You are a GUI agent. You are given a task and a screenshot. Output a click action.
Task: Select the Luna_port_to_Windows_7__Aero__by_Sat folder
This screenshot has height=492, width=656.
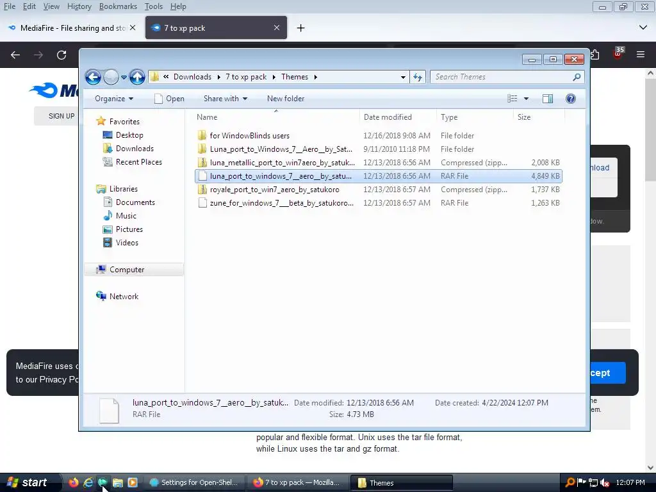click(x=378, y=149)
